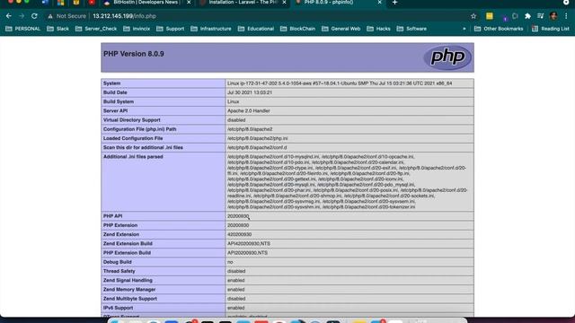
Task: Open the Server_Check bookmarks folder
Action: point(96,29)
